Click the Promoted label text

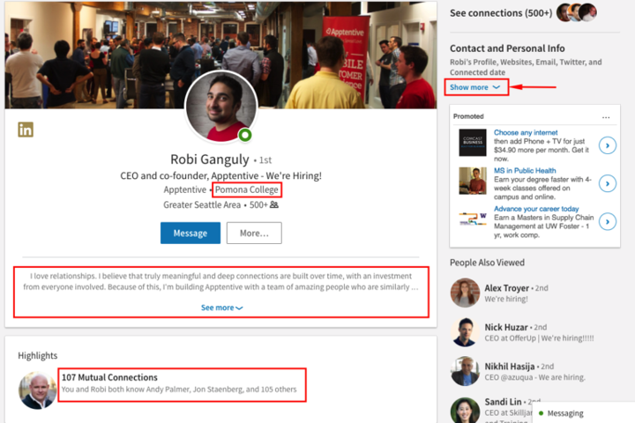point(468,116)
